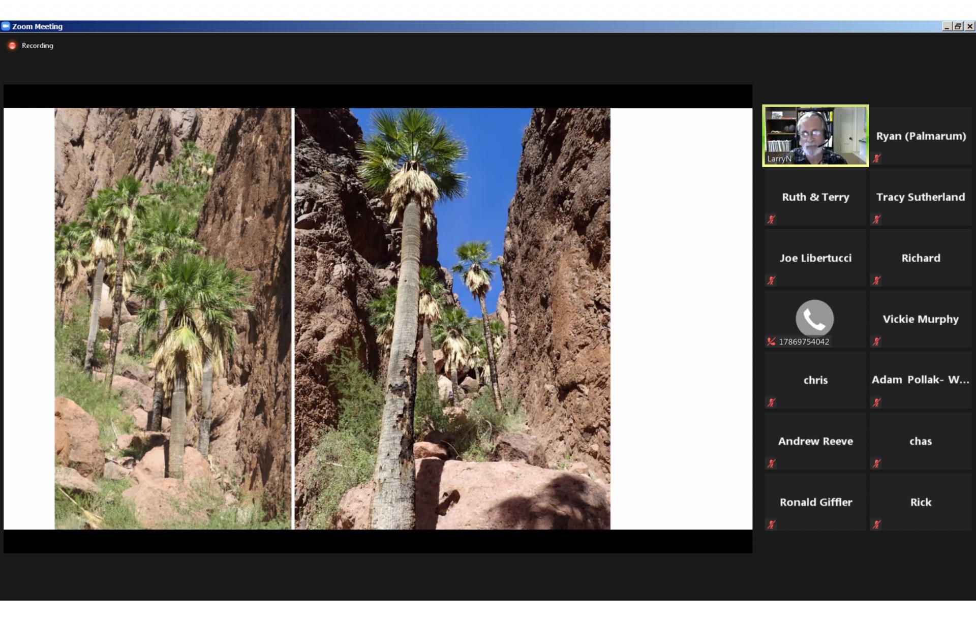Select the chris participant tile
Image resolution: width=976 pixels, height=621 pixels.
point(815,380)
